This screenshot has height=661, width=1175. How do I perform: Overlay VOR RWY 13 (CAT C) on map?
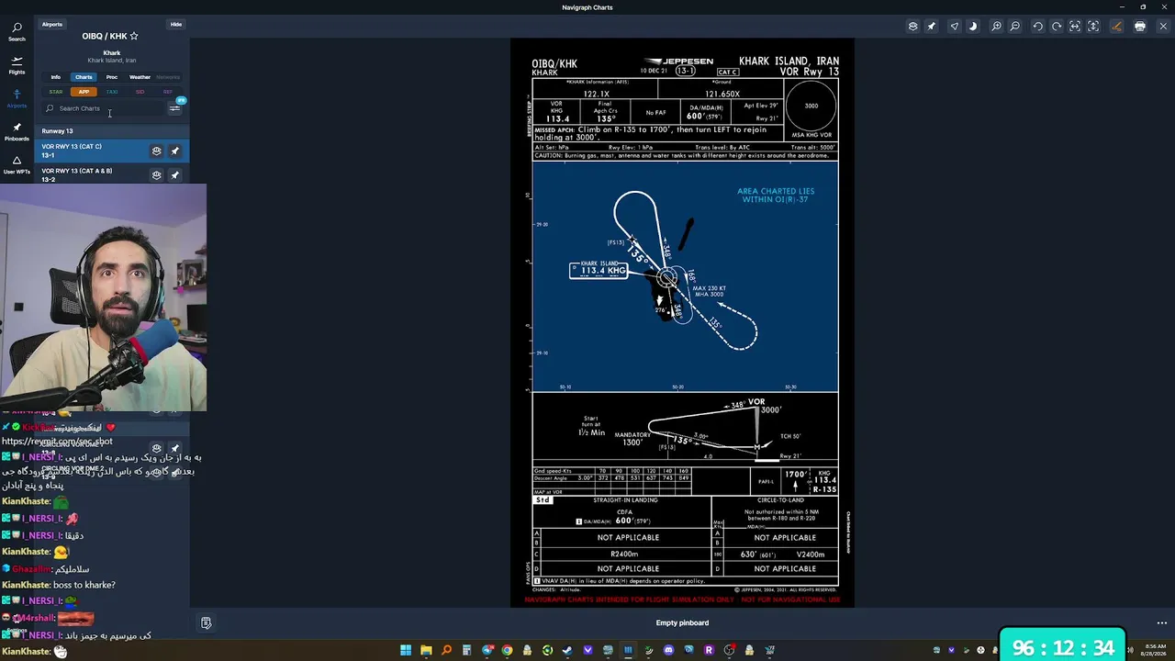pos(156,151)
